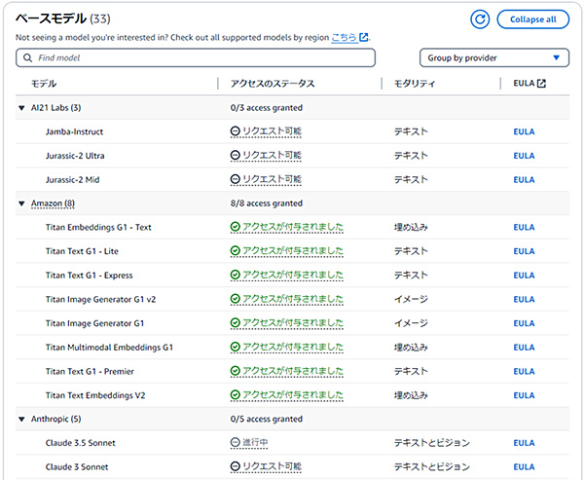Viewport: 584px width, 480px height.
Task: Open EULA link for Titan Text G1 - Premier
Action: coord(524,371)
